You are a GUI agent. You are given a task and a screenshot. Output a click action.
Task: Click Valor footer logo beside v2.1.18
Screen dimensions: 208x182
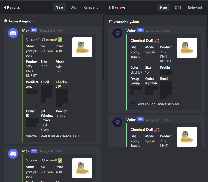point(133,104)
